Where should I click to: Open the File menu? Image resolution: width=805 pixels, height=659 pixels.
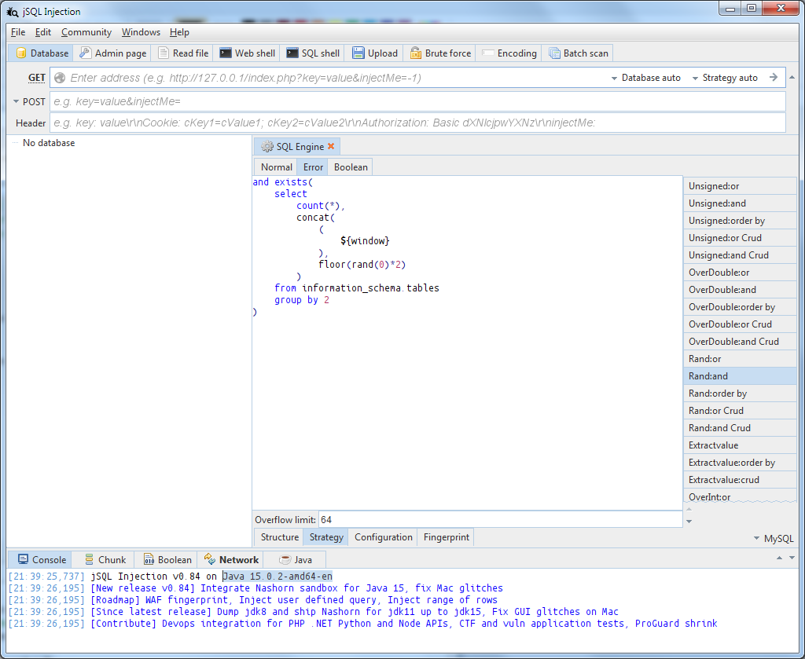coord(18,32)
